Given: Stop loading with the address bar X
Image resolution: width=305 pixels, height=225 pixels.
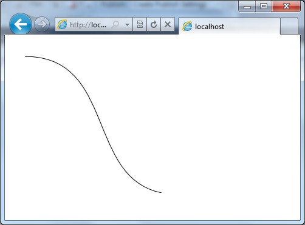Looking at the screenshot, I should click(x=168, y=24).
